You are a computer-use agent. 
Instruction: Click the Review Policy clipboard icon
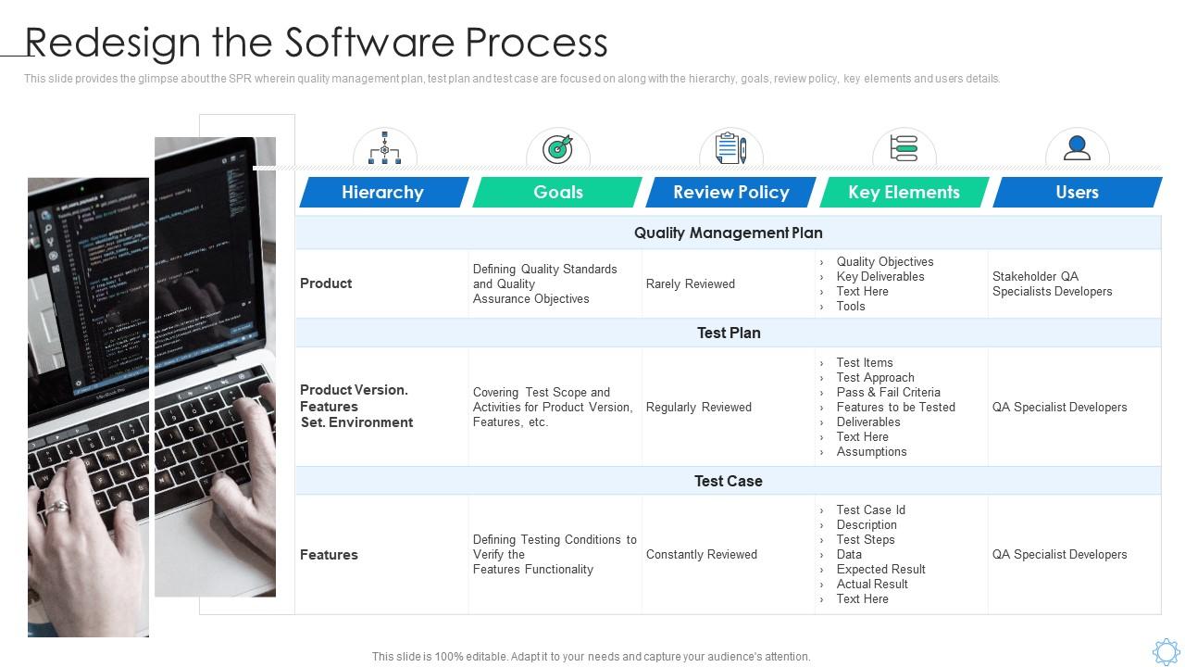click(x=730, y=146)
